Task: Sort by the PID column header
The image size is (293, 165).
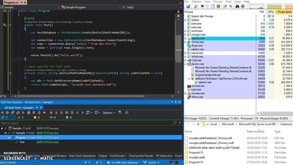Action: point(261,12)
